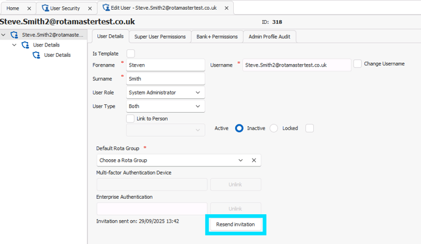
Task: Switch to Super User Permissions tab
Action: click(160, 37)
